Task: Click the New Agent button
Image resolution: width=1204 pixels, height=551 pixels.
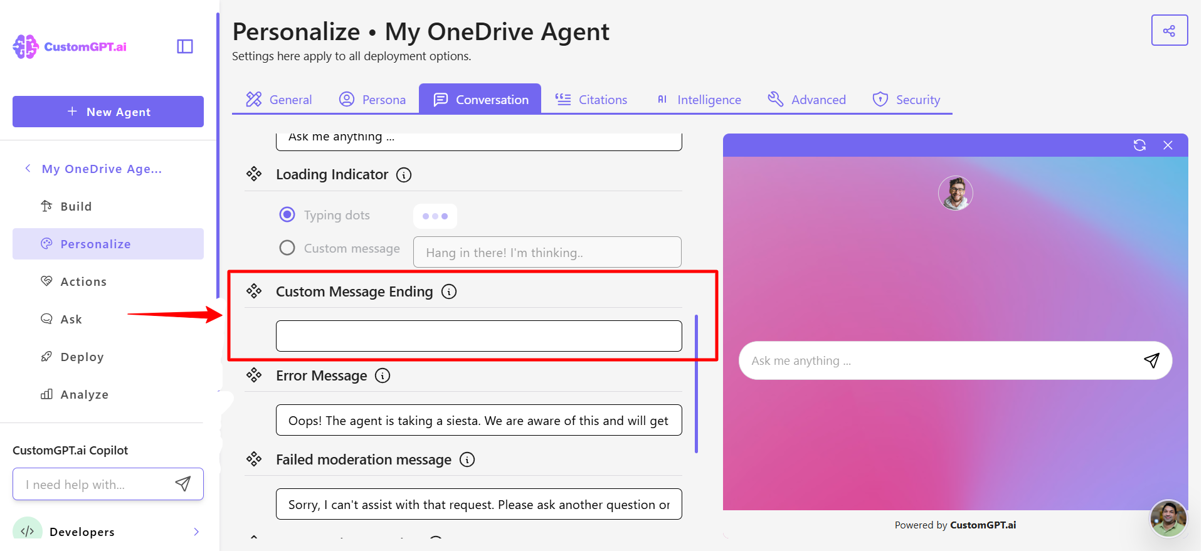Action: pos(108,112)
